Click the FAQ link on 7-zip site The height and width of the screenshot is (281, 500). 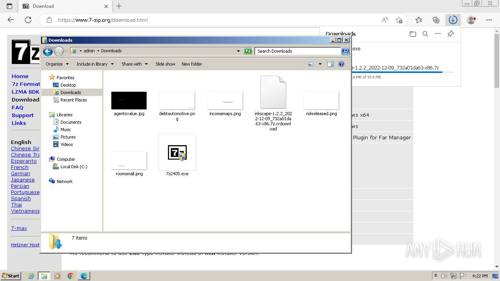coord(18,107)
